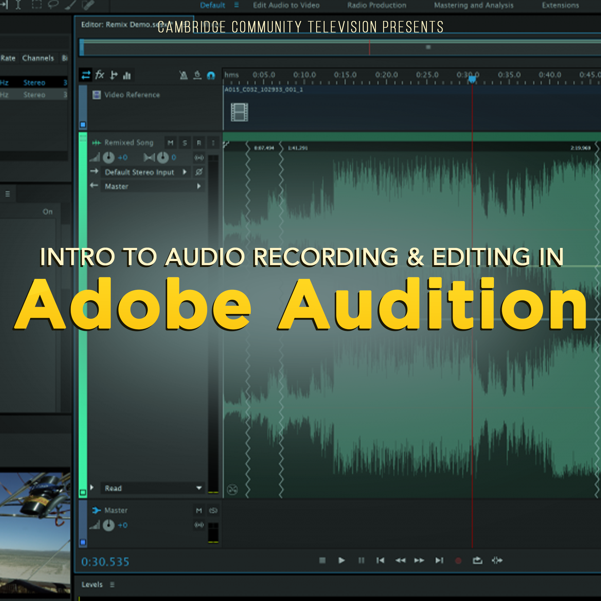Show the EQ track view
The image size is (601, 601).
point(127,75)
